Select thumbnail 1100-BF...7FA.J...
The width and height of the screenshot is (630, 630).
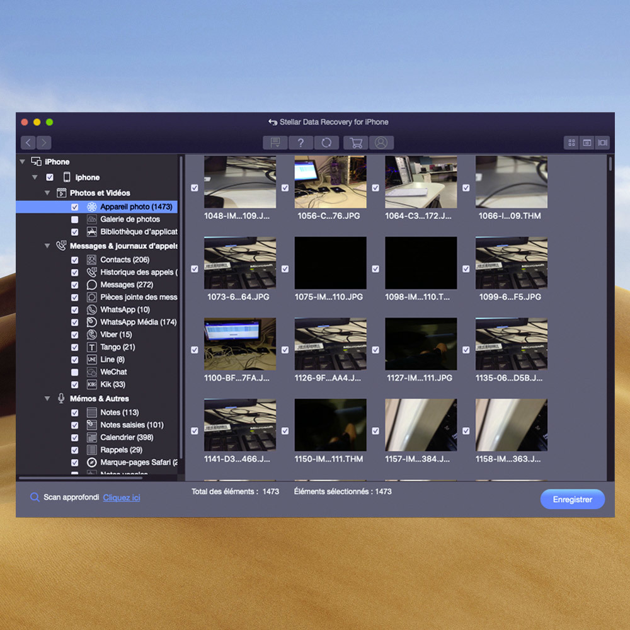240,344
